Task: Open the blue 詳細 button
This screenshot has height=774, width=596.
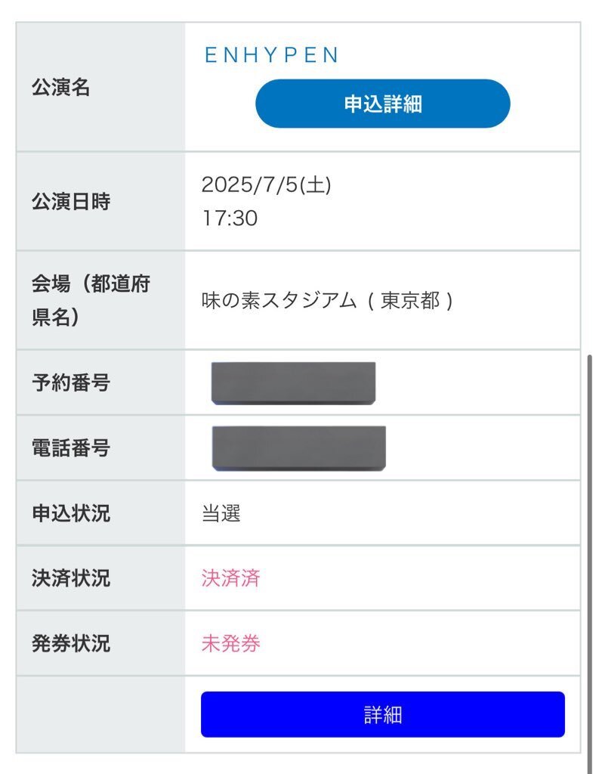Action: [382, 714]
